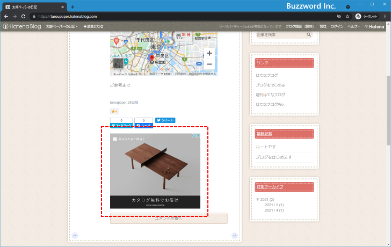Open the Chrome three-dot menu
Screen dimensions: 391x247
[x=385, y=17]
